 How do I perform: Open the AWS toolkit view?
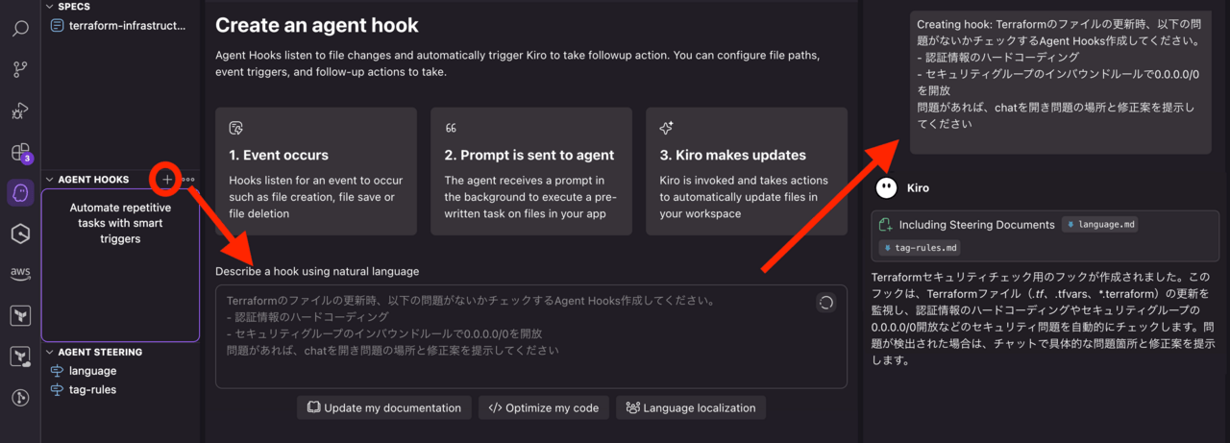(x=20, y=274)
